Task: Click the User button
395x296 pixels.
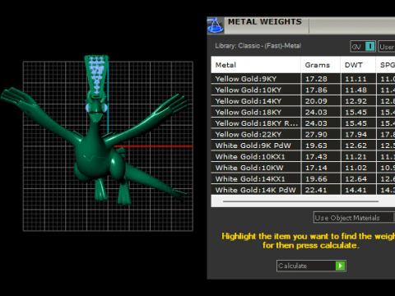Action: pyautogui.click(x=387, y=47)
